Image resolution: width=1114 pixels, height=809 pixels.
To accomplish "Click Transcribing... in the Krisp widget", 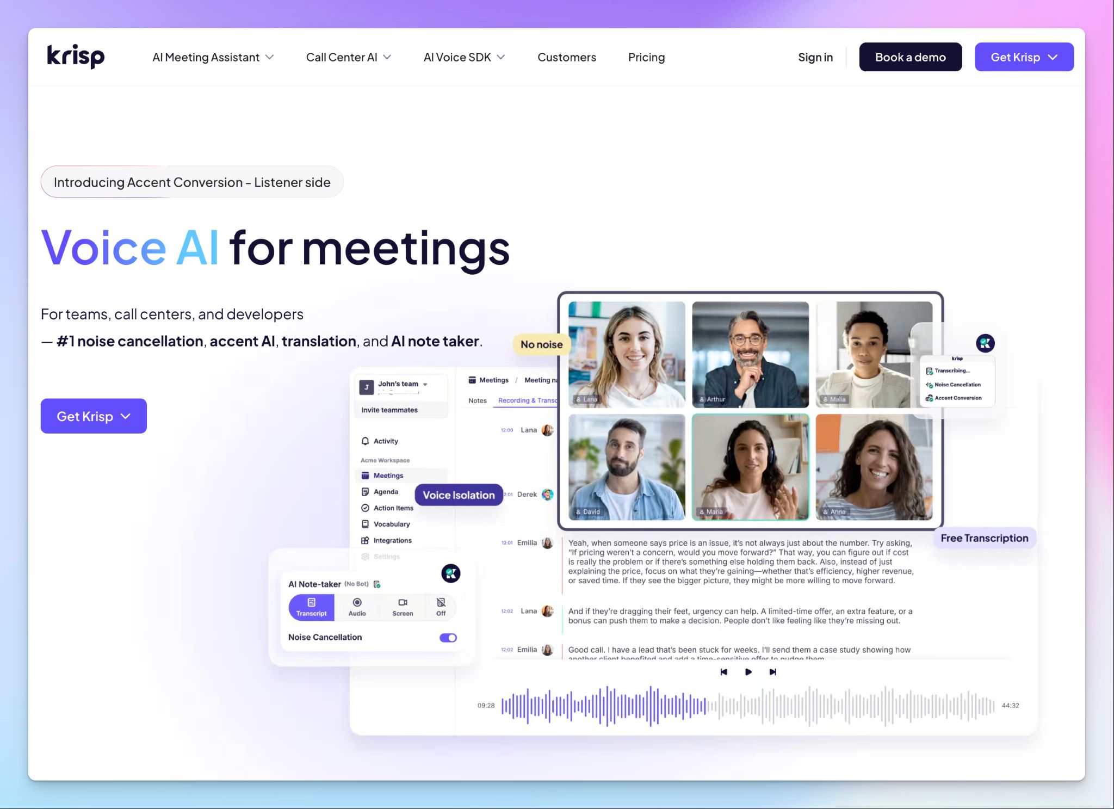I will [948, 371].
